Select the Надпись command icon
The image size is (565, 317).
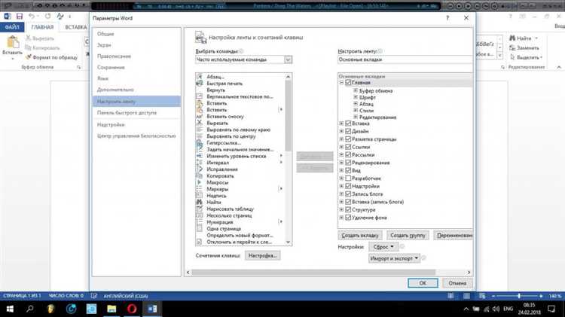[x=200, y=196]
